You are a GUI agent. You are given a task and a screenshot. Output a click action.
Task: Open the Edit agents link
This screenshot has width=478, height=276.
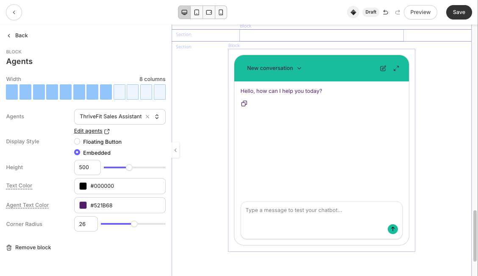pos(88,131)
